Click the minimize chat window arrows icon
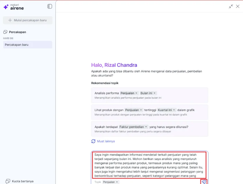The image size is (243, 184). pyautogui.click(x=231, y=6)
